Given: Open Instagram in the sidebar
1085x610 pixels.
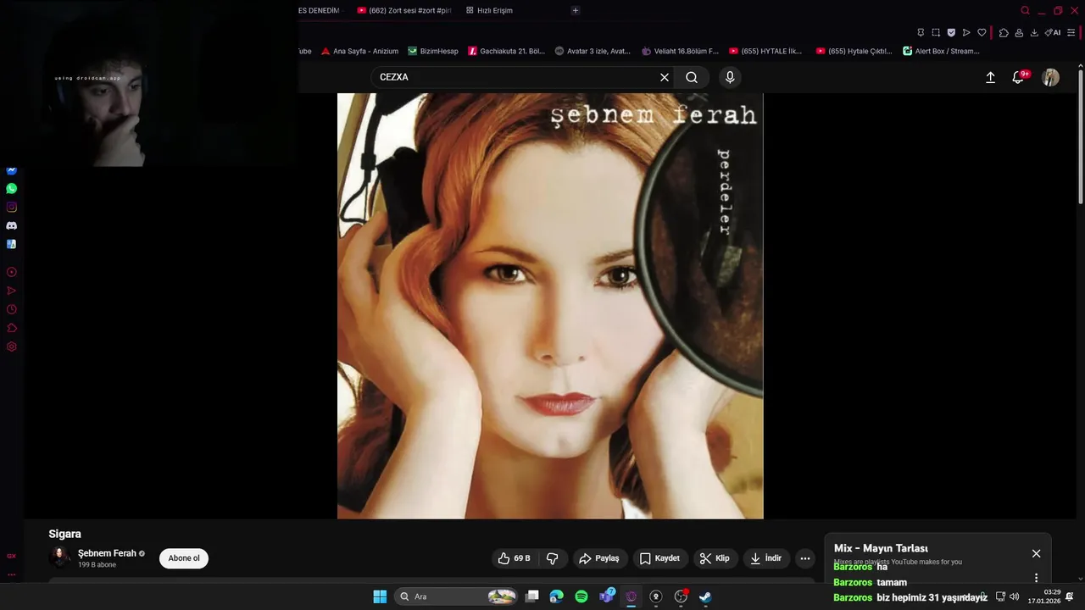Looking at the screenshot, I should point(11,208).
